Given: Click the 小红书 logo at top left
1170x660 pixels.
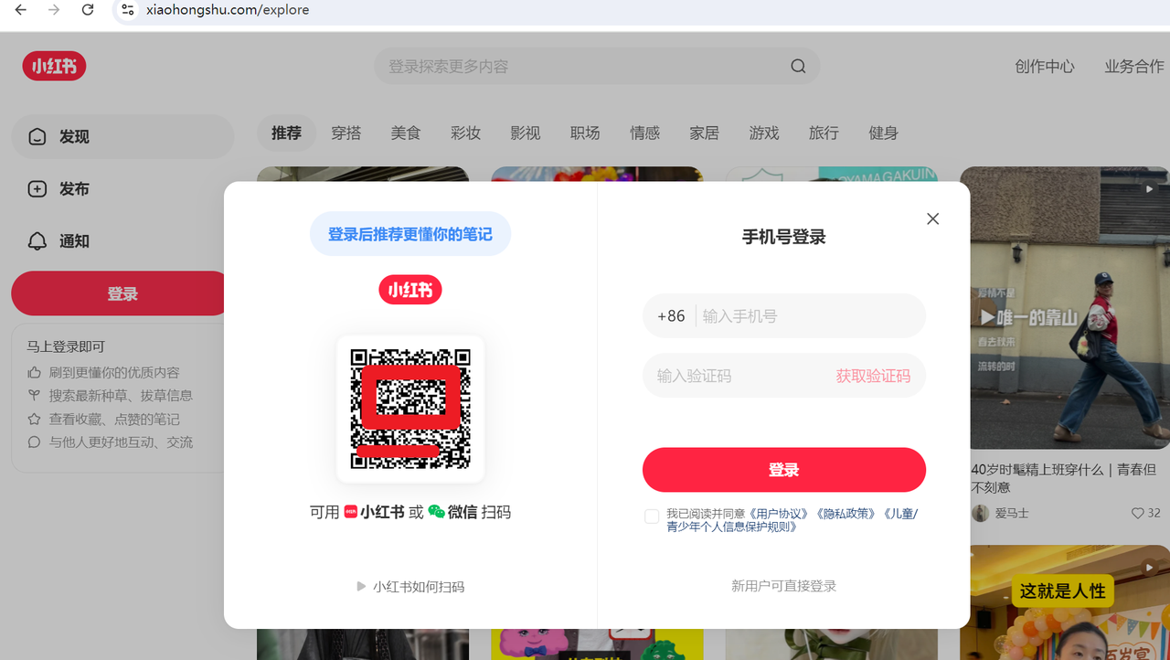Looking at the screenshot, I should [54, 66].
